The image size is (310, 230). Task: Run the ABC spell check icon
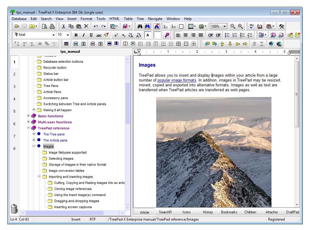tap(252, 26)
